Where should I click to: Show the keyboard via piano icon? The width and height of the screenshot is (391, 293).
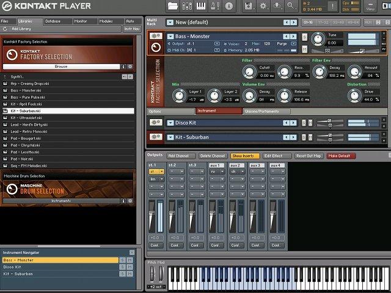click(x=201, y=5)
